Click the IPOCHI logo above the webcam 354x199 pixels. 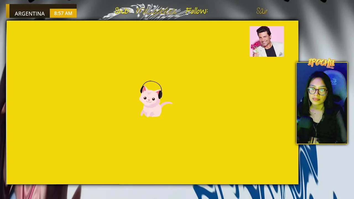click(x=322, y=63)
